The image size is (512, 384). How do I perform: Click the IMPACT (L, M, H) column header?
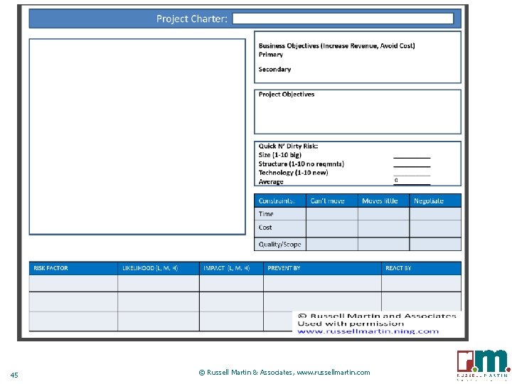(x=231, y=268)
